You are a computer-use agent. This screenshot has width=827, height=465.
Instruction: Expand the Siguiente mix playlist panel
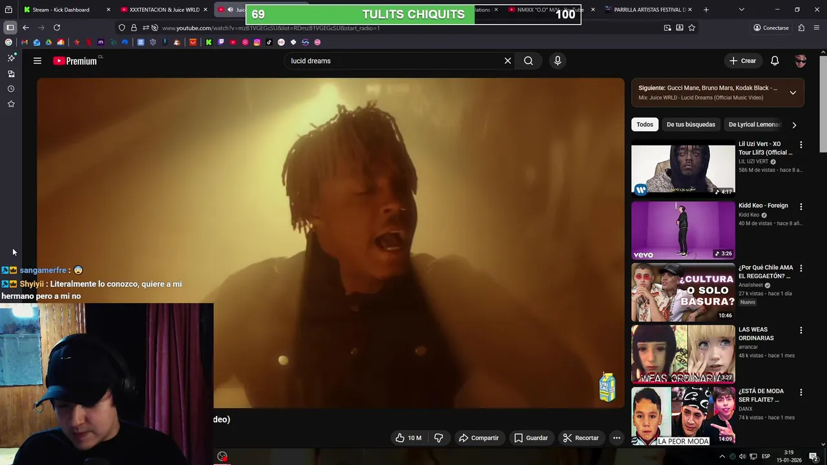pyautogui.click(x=793, y=92)
